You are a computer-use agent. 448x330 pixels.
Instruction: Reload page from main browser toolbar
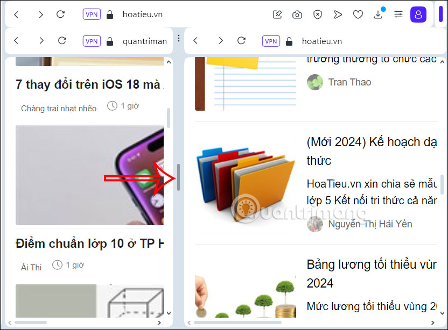(x=60, y=15)
